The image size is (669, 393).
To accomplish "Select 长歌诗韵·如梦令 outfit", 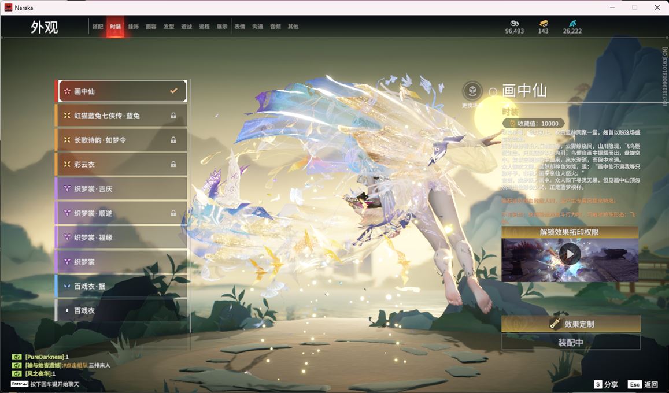I will coord(121,140).
